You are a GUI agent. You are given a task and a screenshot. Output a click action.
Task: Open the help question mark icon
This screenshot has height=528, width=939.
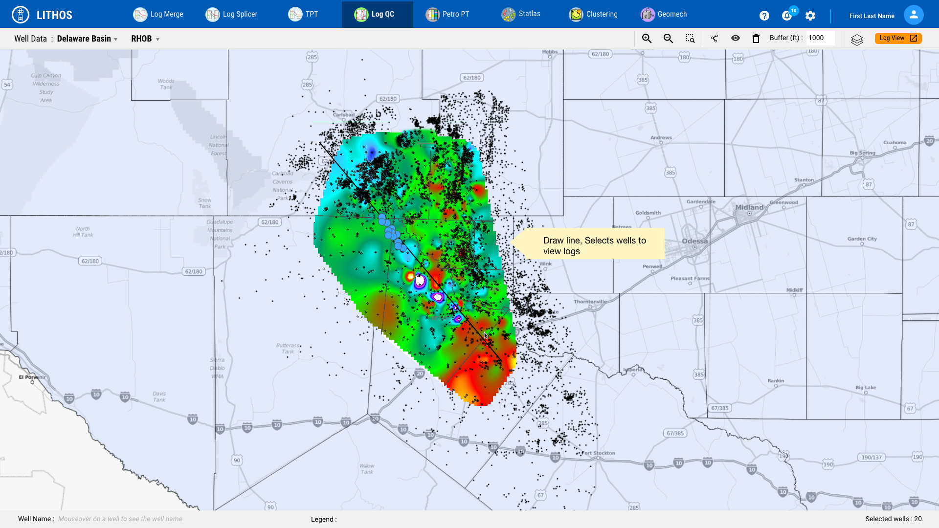[764, 16]
